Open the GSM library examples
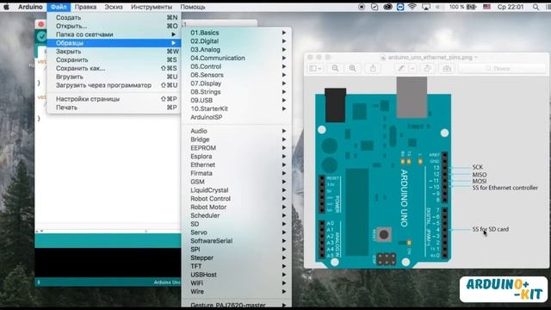Image resolution: width=551 pixels, height=310 pixels. [x=237, y=182]
